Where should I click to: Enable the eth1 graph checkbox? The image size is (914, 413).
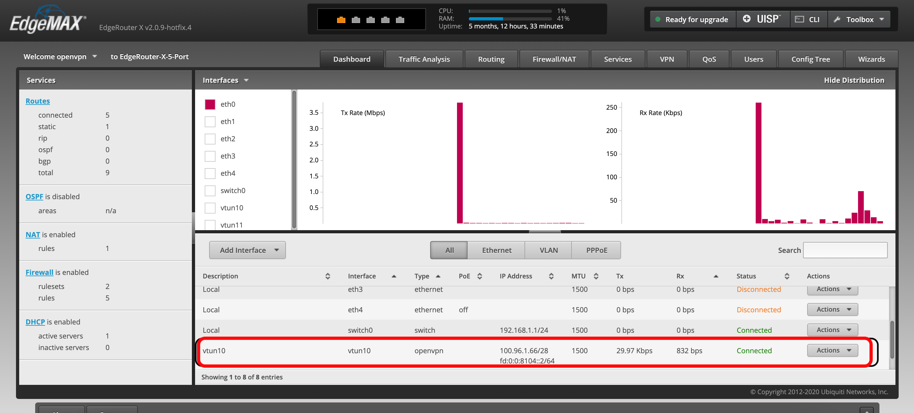click(x=210, y=121)
